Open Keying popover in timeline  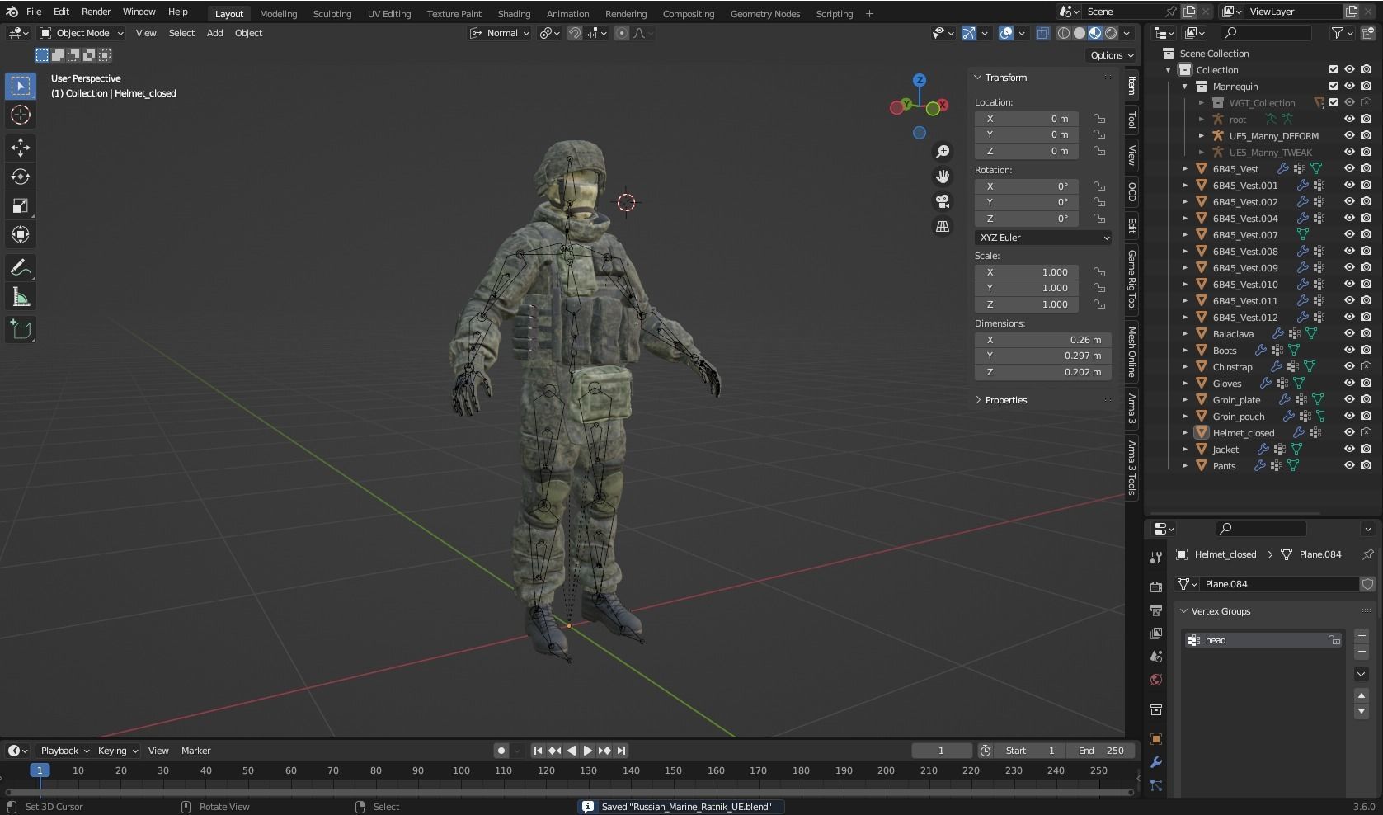click(117, 751)
